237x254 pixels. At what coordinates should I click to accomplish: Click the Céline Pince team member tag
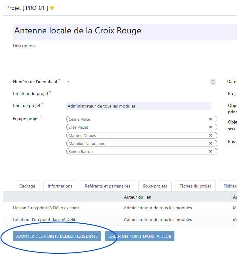(x=142, y=119)
